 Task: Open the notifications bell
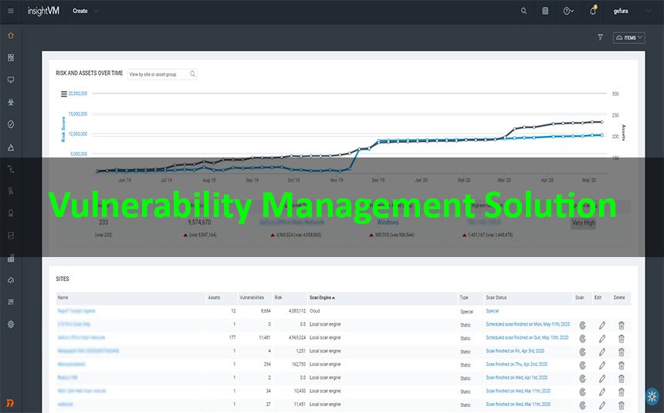[x=593, y=11]
